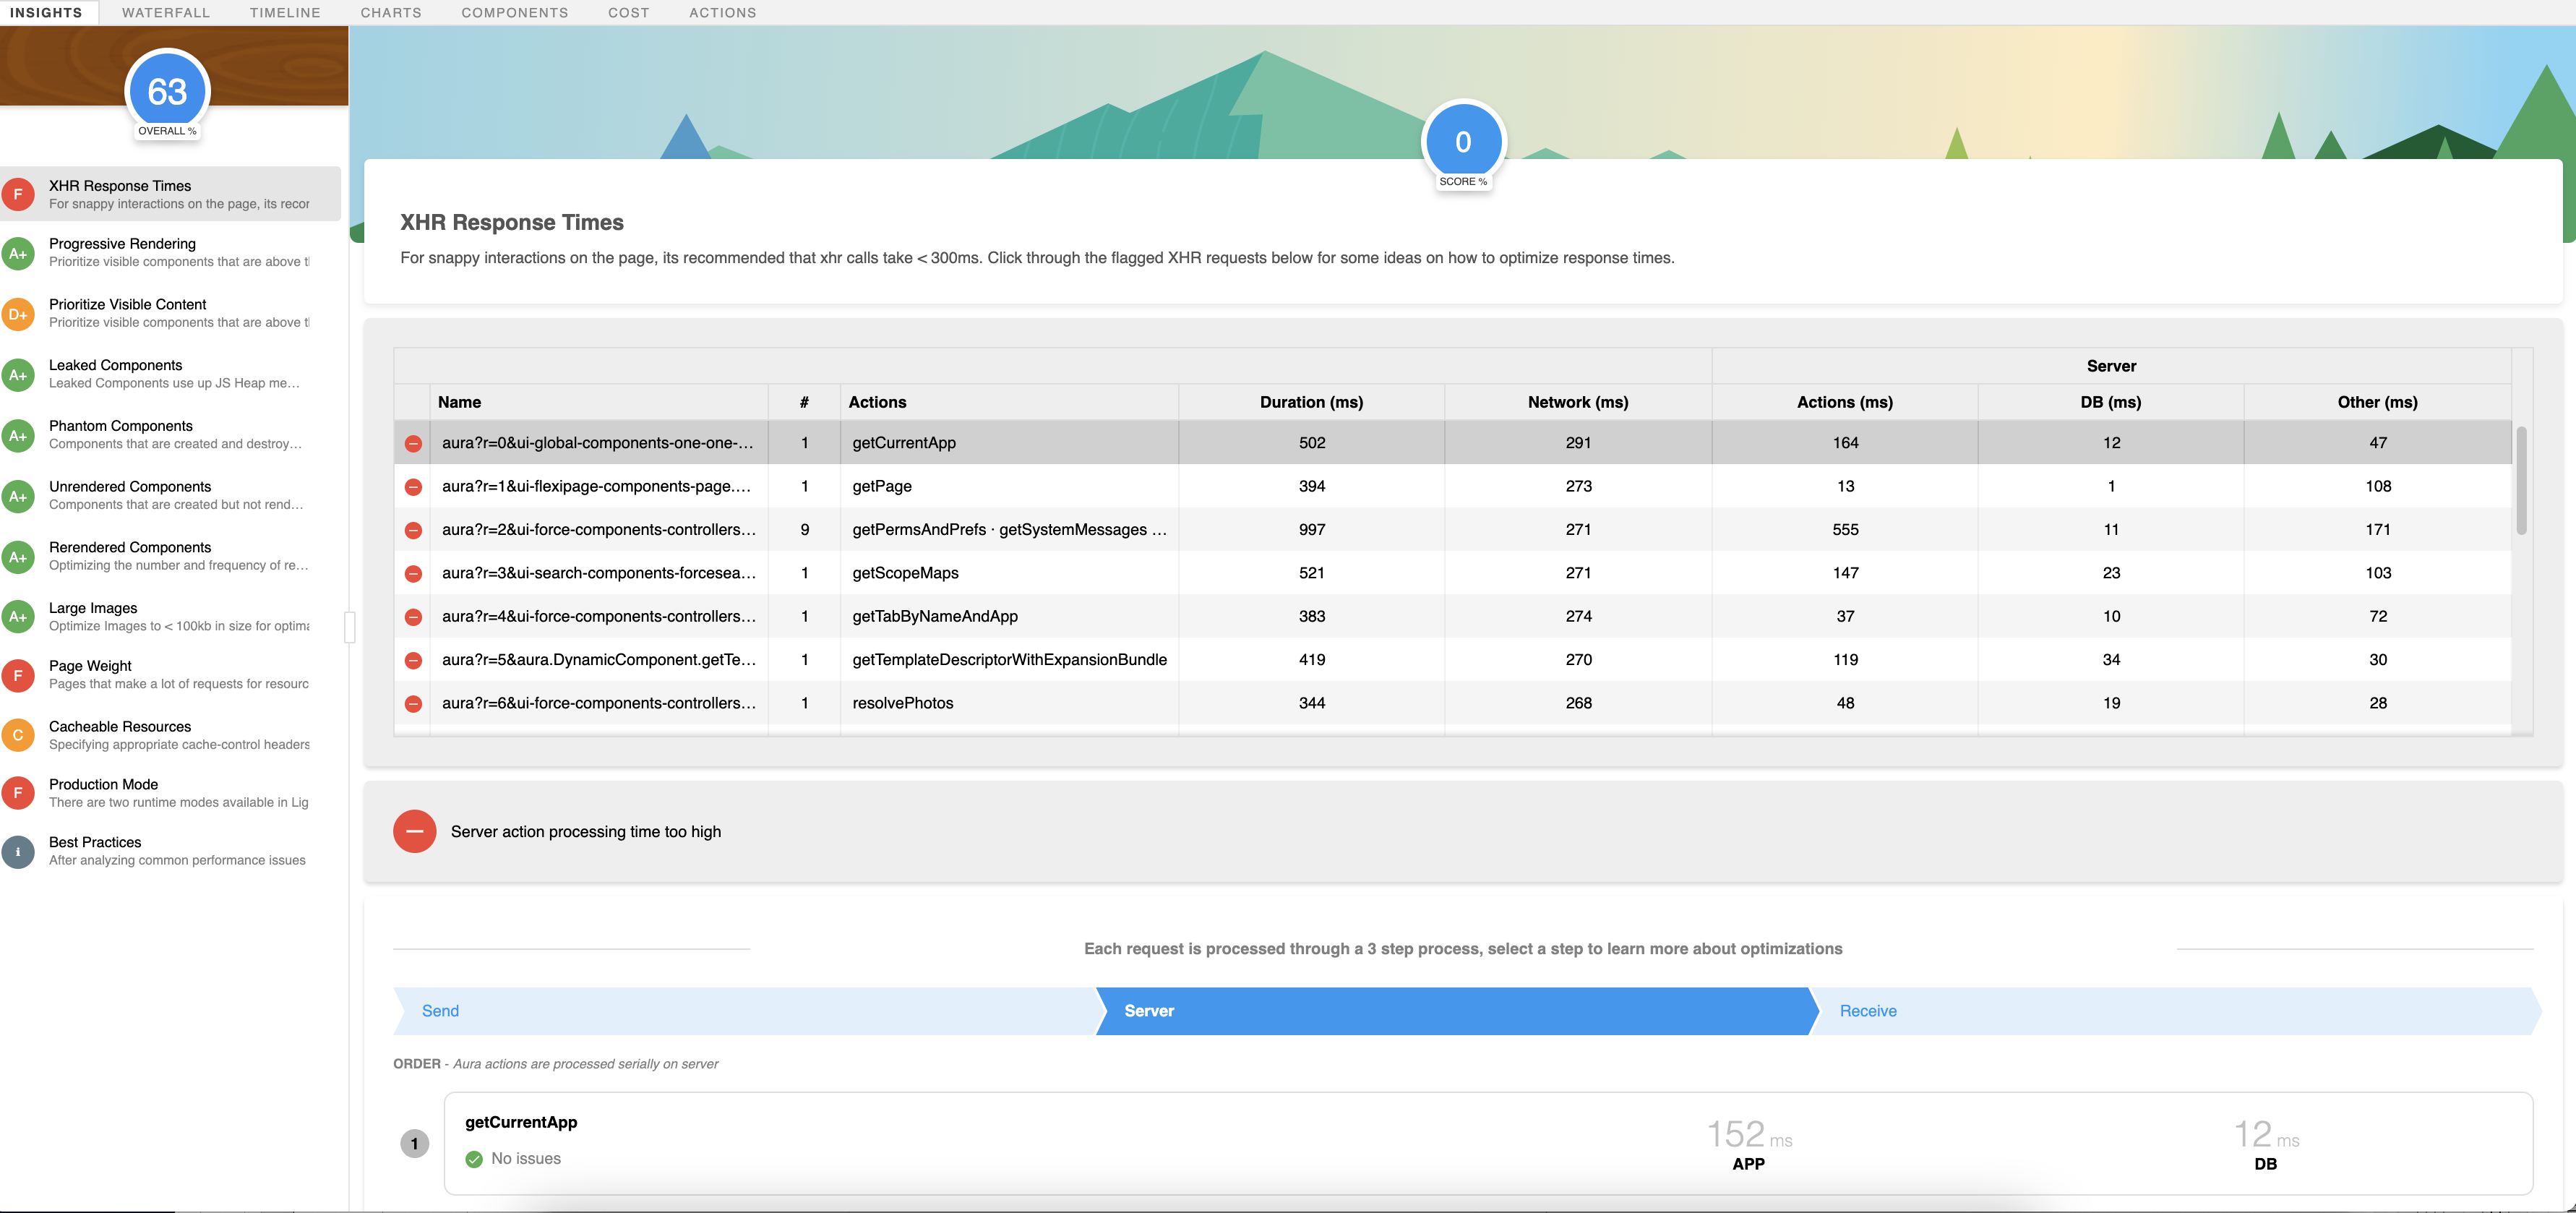Viewport: 2576px width, 1213px height.
Task: Select the Prioritize Visible Content D+ badge
Action: pyautogui.click(x=19, y=314)
